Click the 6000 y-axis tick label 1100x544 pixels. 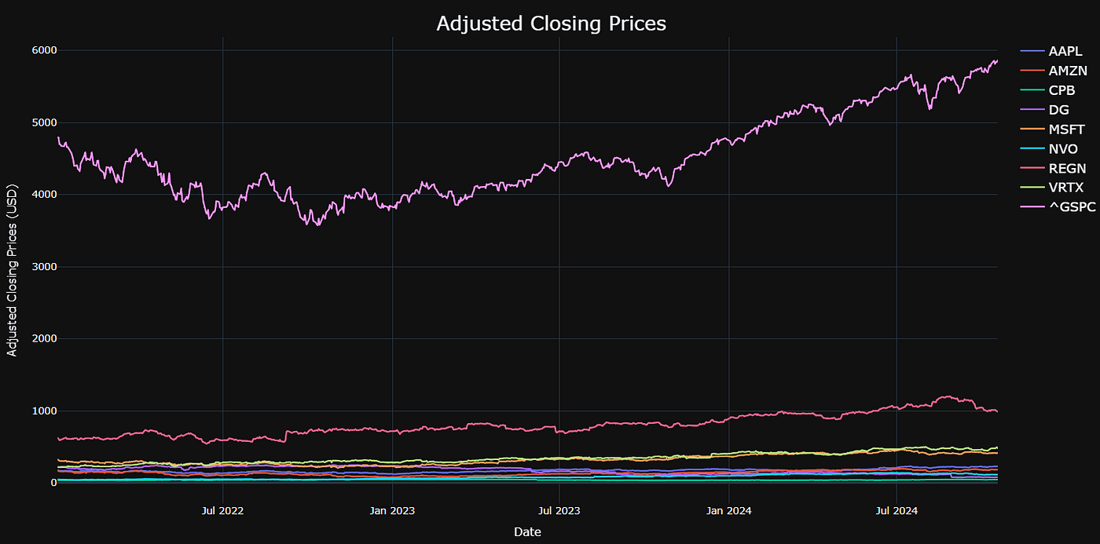point(43,50)
